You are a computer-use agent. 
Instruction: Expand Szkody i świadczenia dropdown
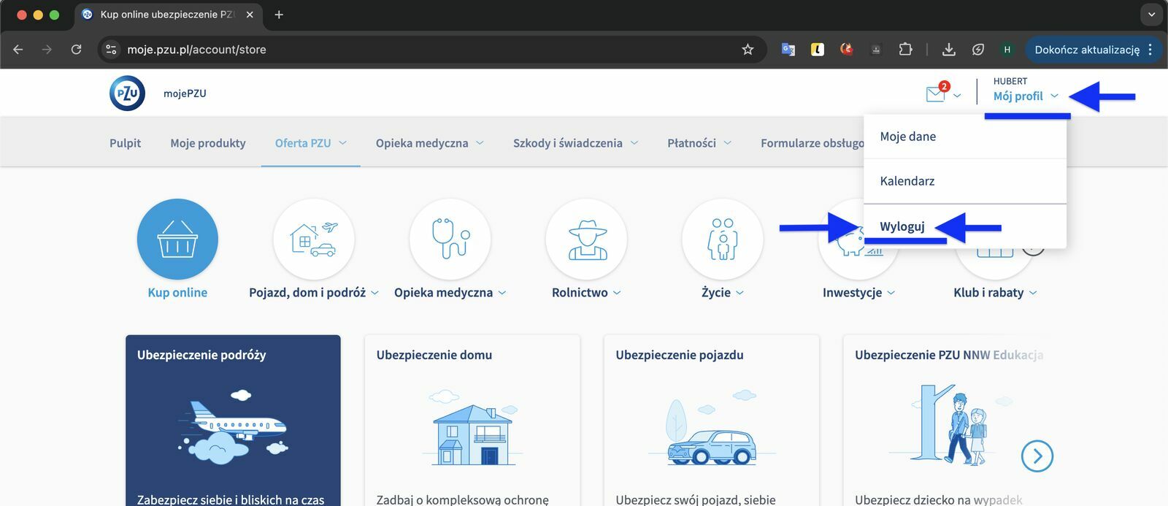[x=575, y=143]
